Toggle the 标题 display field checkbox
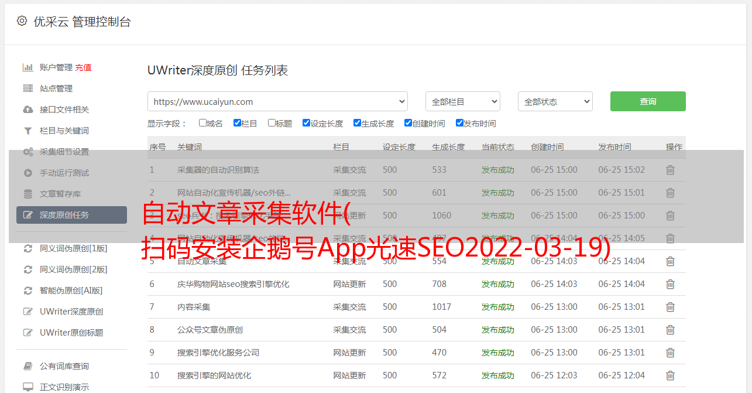This screenshot has height=393, width=752. (x=272, y=123)
